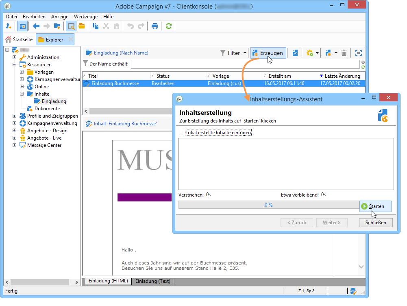Image resolution: width=407 pixels, height=306 pixels.
Task: Click the disabled Weiter button
Action: [332, 223]
